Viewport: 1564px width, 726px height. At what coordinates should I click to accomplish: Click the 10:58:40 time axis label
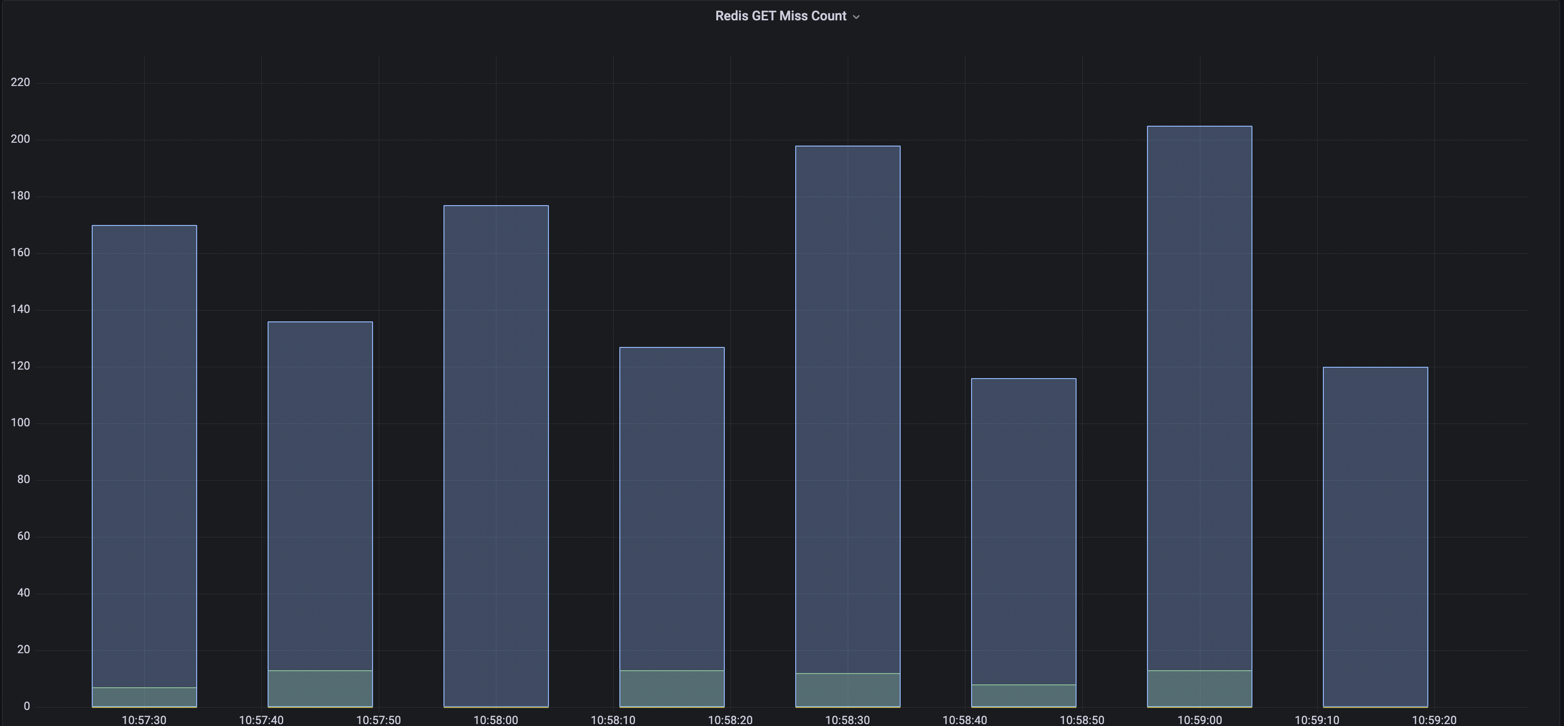965,720
